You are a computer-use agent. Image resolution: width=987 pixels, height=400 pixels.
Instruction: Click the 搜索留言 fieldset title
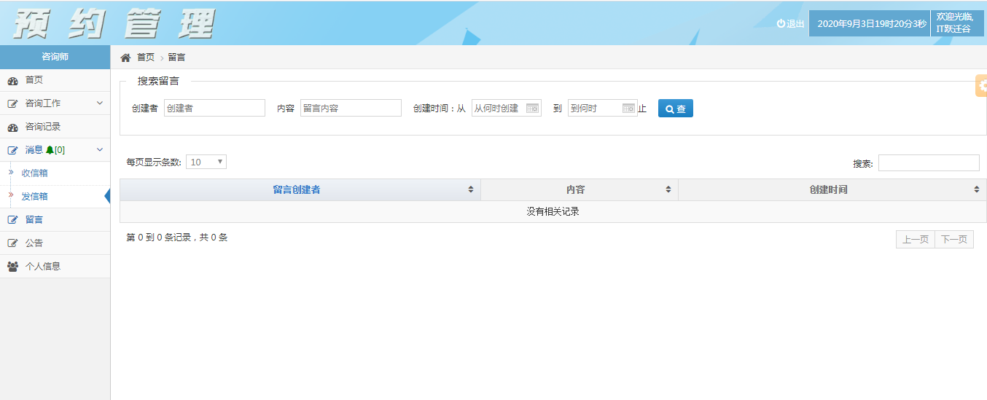tap(158, 81)
